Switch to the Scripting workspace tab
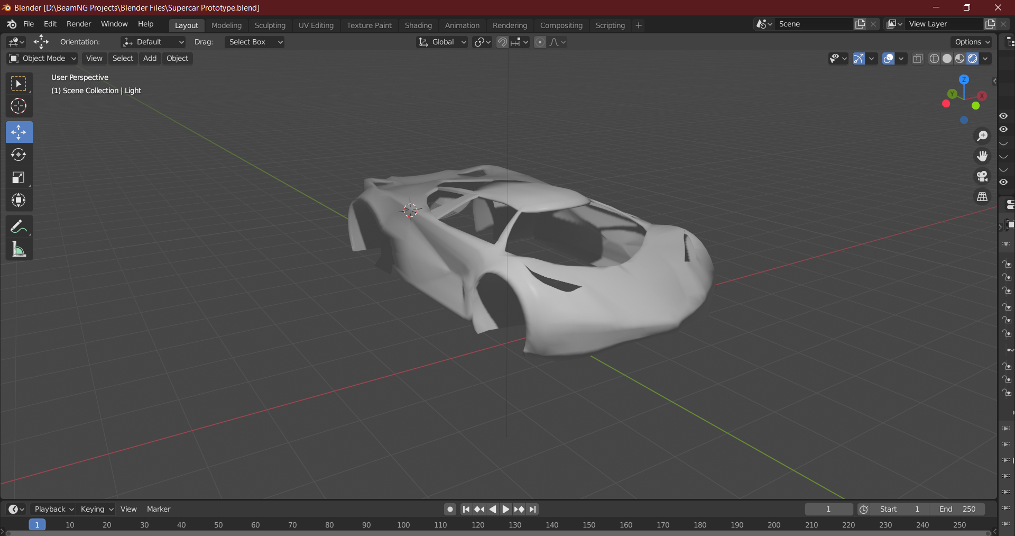Screen dimensions: 1015x536 (610, 25)
